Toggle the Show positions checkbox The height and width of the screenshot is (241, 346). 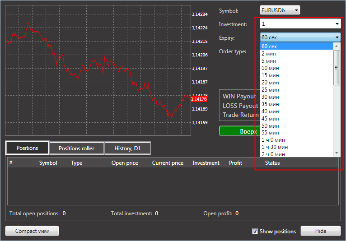[255, 232]
